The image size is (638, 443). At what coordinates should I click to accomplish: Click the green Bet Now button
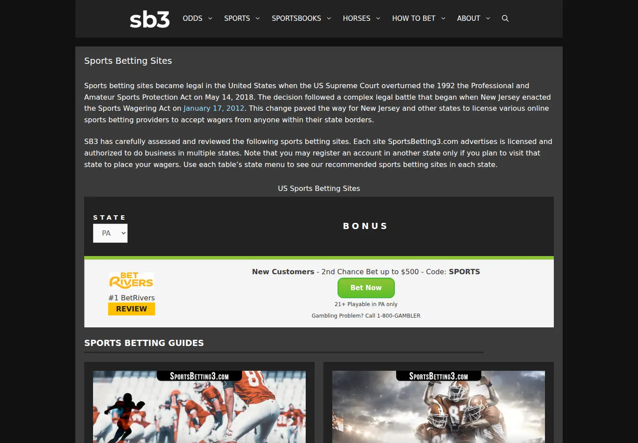tap(366, 288)
